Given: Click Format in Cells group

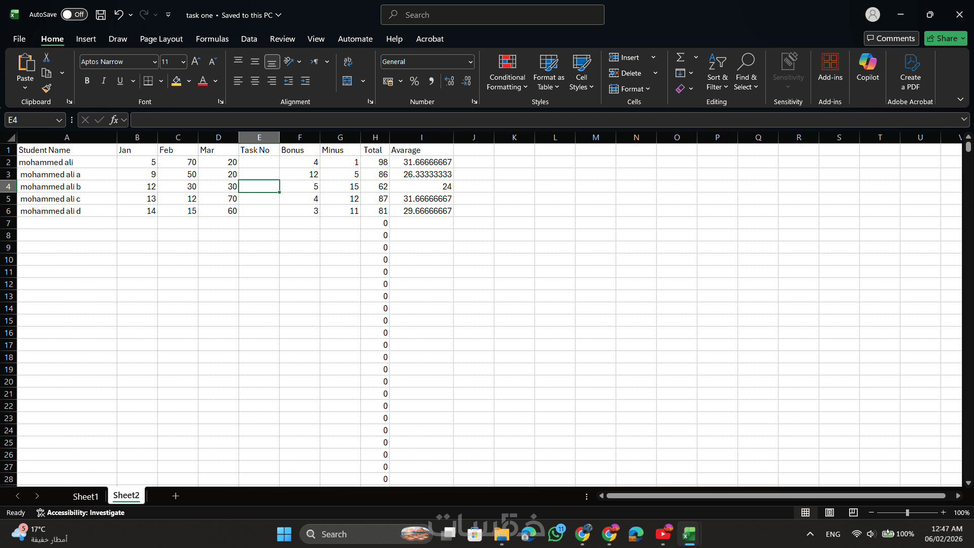Looking at the screenshot, I should [629, 89].
